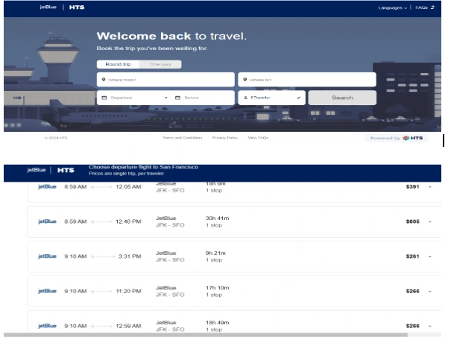Select the flight with 9h 21m duration

(x=234, y=257)
